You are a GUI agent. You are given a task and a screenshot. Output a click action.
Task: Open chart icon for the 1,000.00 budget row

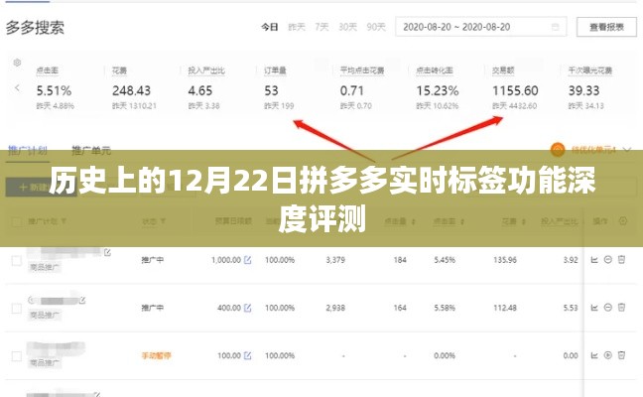594,260
